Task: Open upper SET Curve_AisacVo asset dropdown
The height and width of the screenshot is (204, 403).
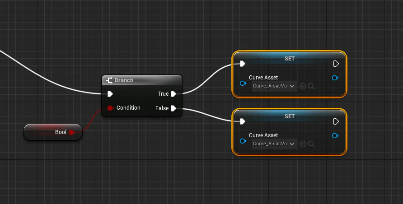Action: (274, 86)
